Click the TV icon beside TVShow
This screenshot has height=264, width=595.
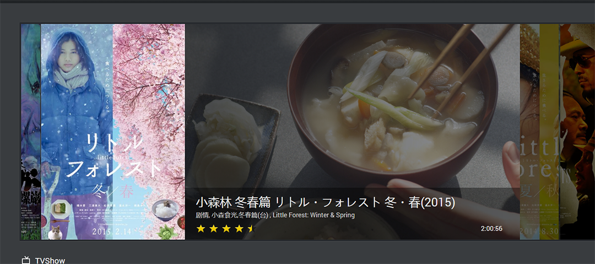[x=26, y=261]
